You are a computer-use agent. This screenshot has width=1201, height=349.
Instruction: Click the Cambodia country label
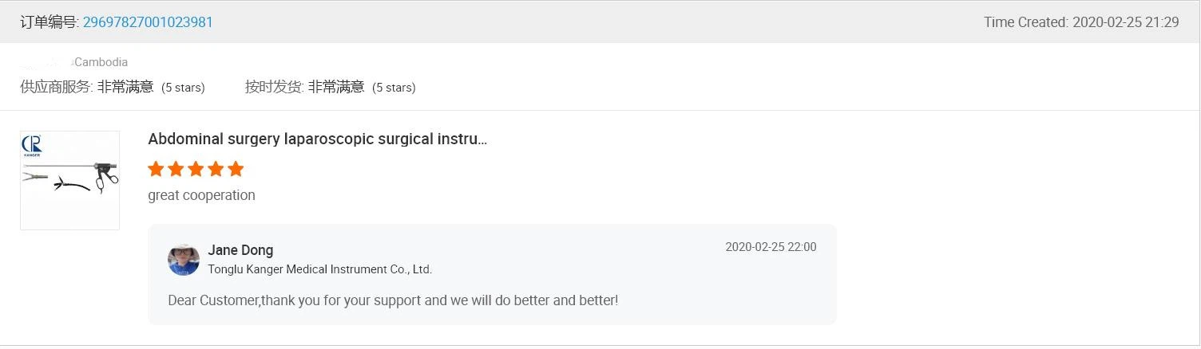click(x=101, y=62)
